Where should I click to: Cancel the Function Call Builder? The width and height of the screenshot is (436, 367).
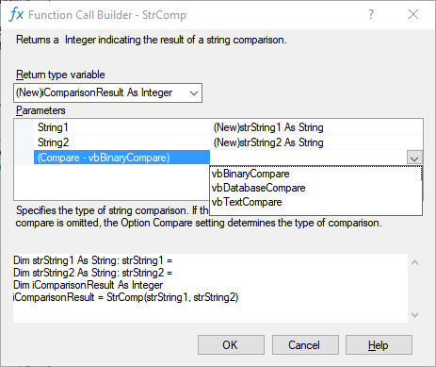click(x=305, y=345)
